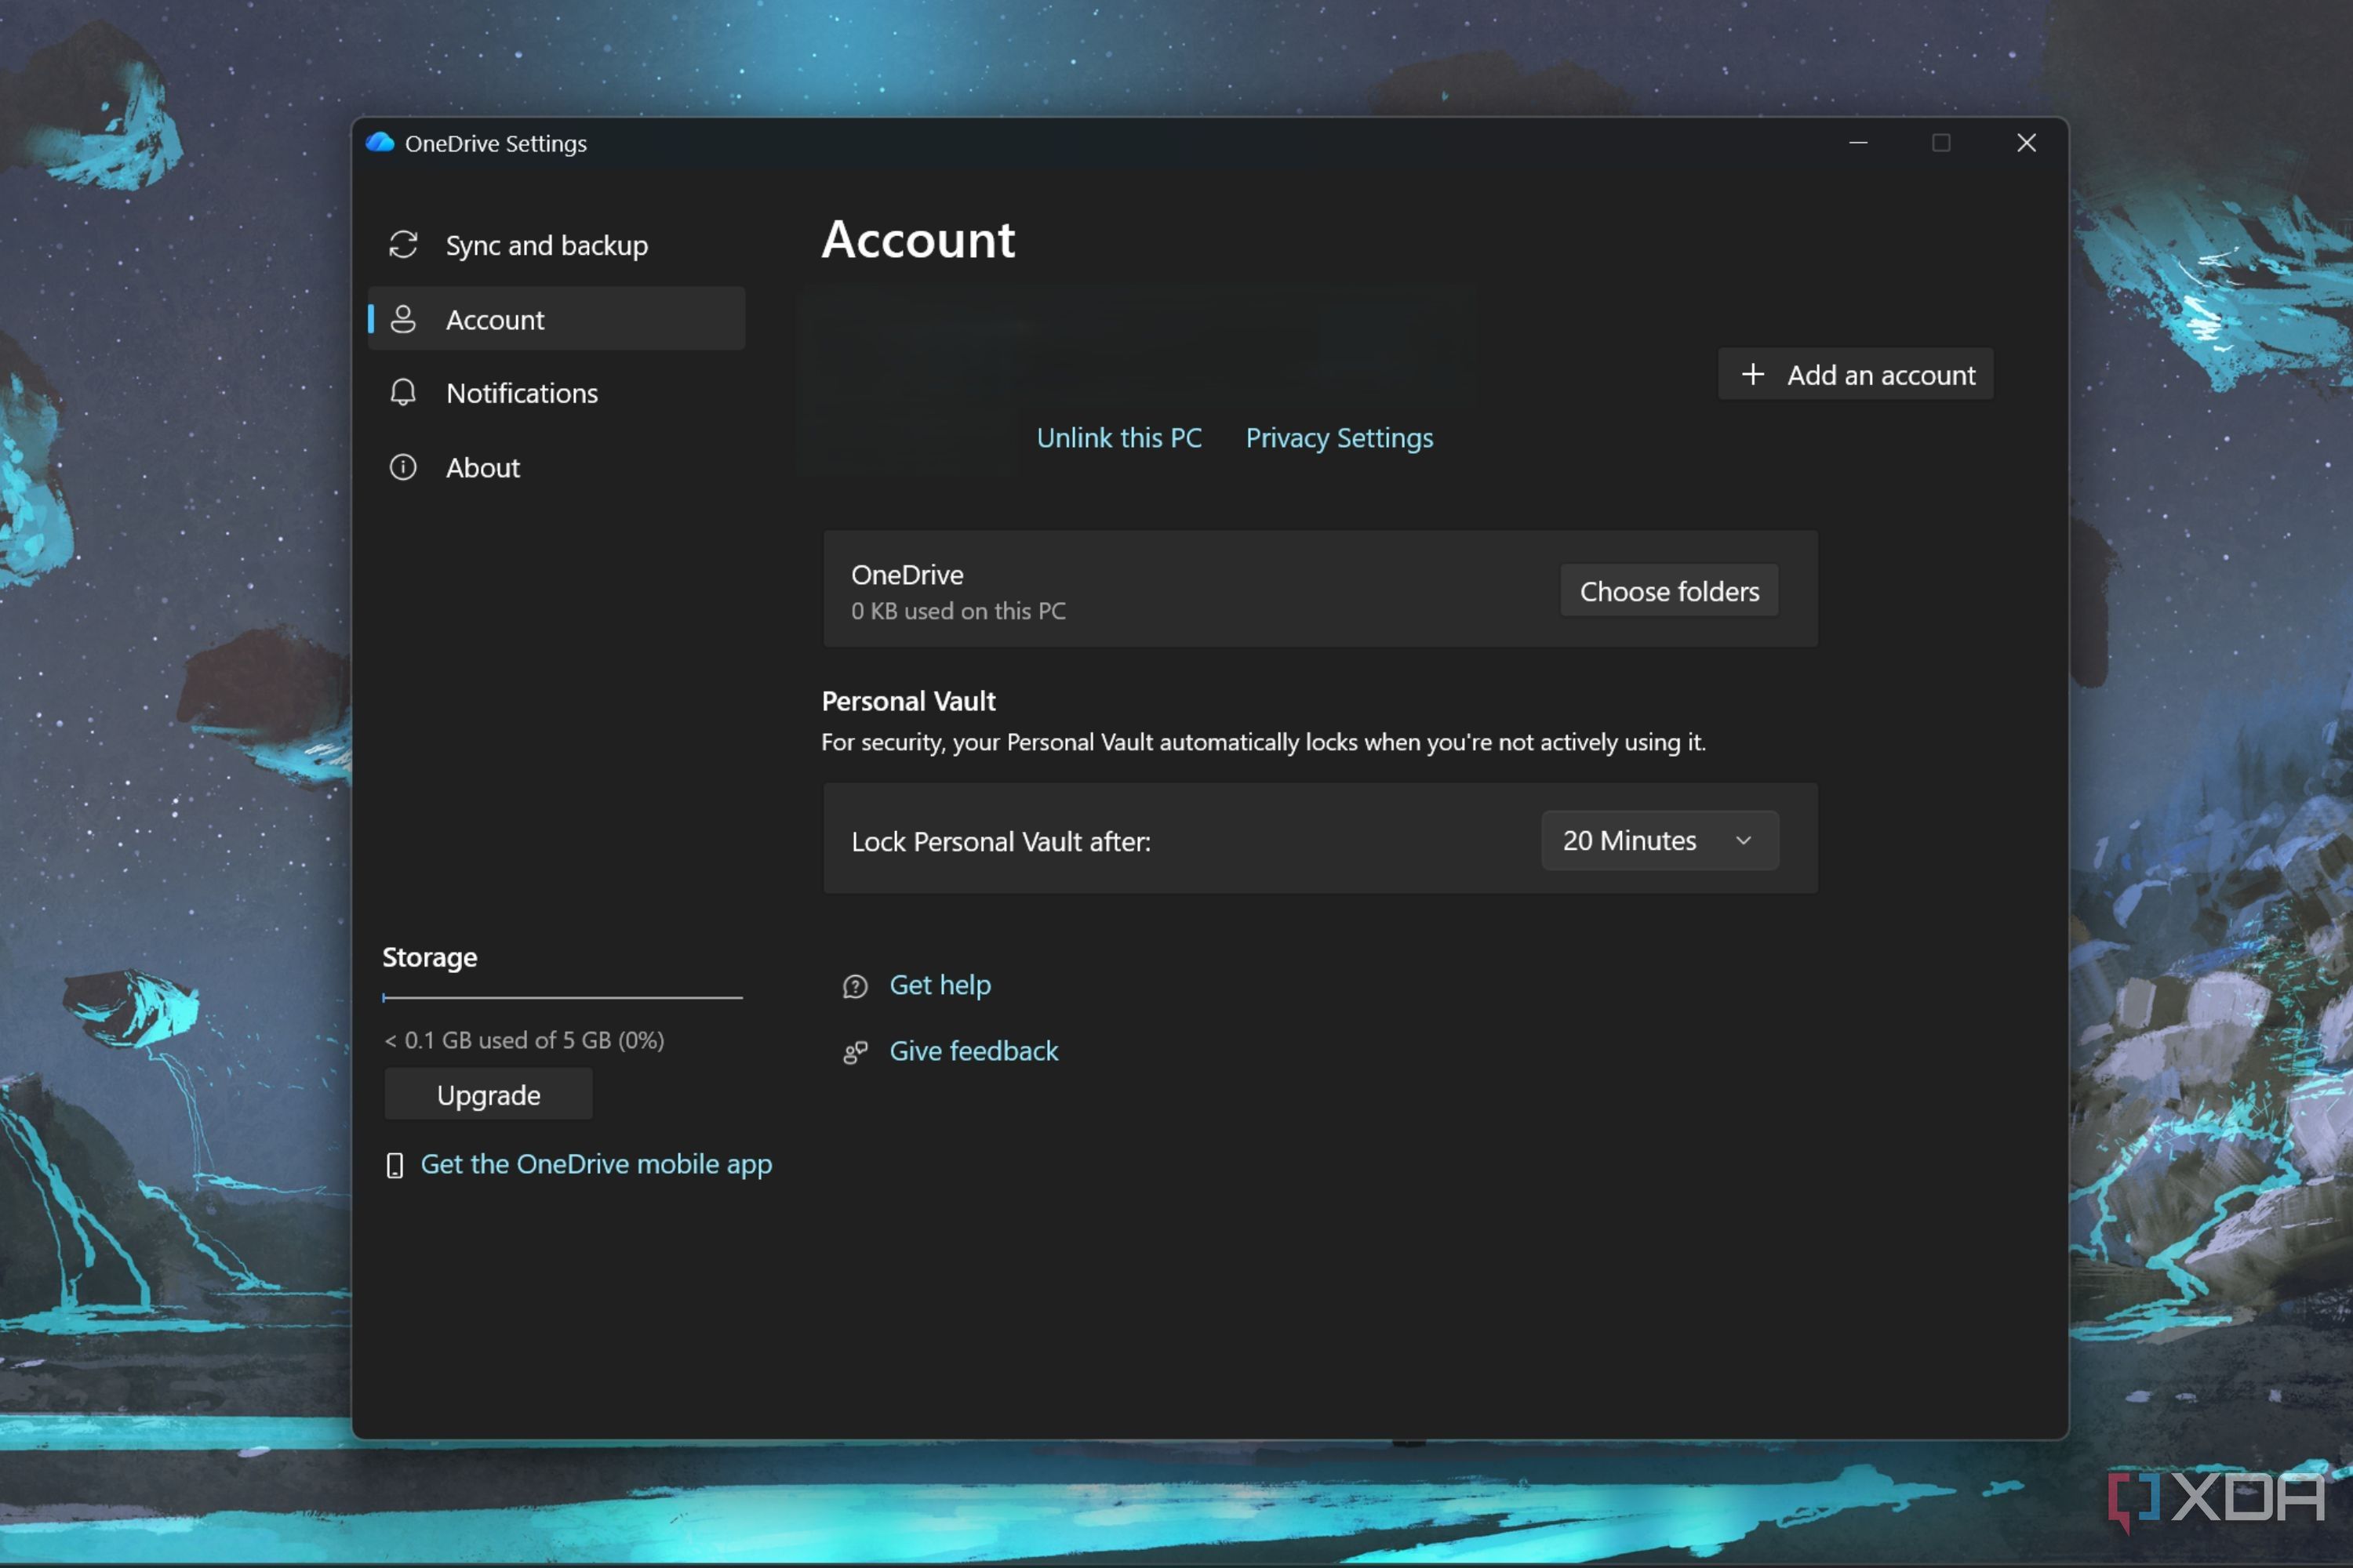The image size is (2353, 1568).
Task: Click the About info circle icon
Action: coord(403,467)
